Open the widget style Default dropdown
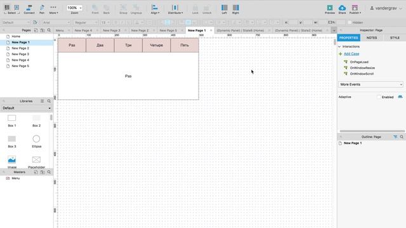 15,23
